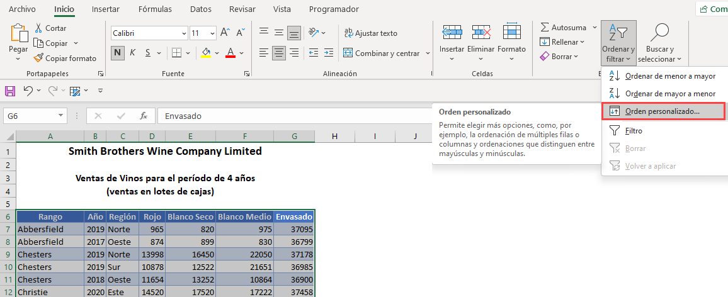Apply yellow fill color bucket
This screenshot has width=728, height=297.
[206, 52]
